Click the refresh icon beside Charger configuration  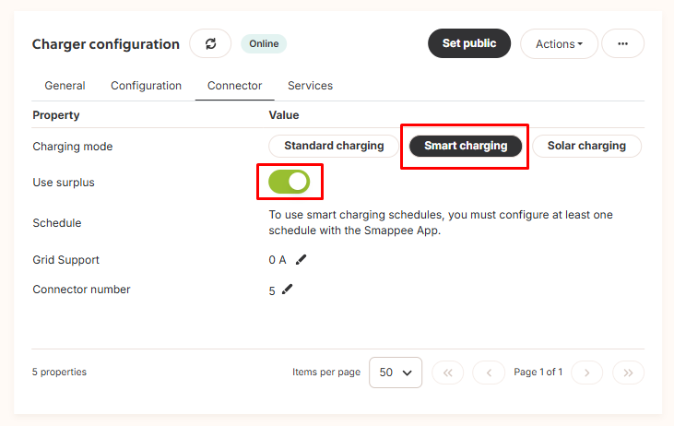pyautogui.click(x=210, y=43)
